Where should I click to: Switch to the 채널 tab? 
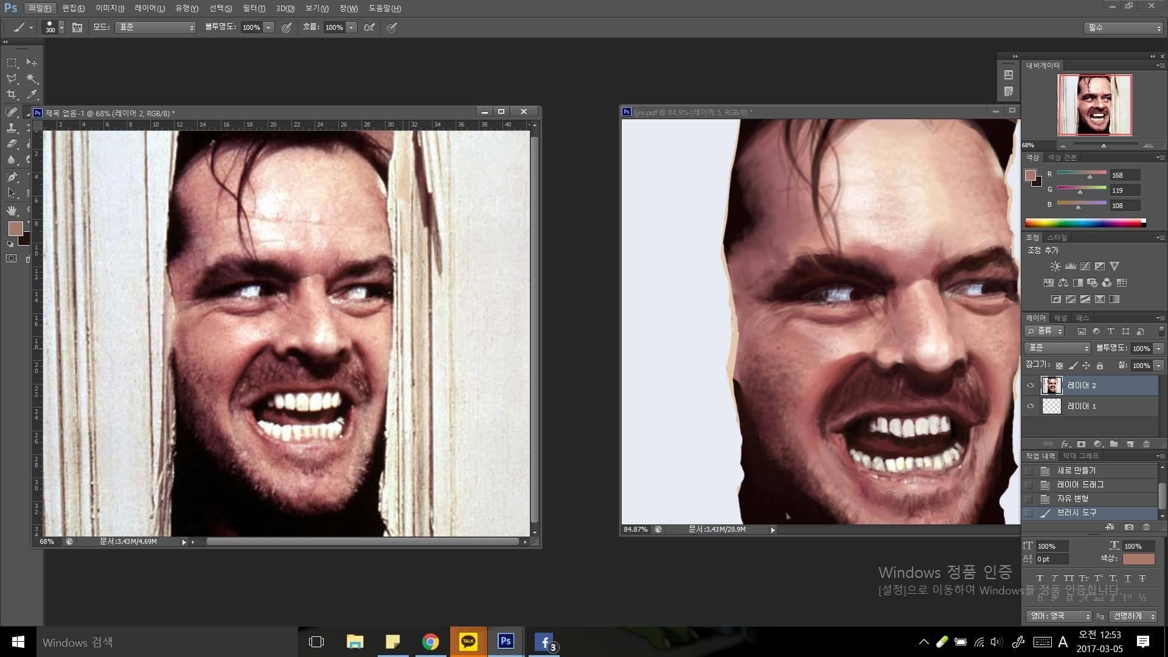coord(1060,318)
